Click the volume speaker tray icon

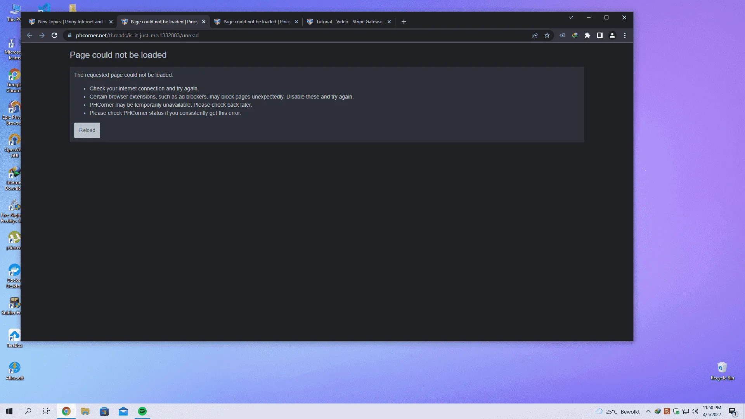point(695,411)
